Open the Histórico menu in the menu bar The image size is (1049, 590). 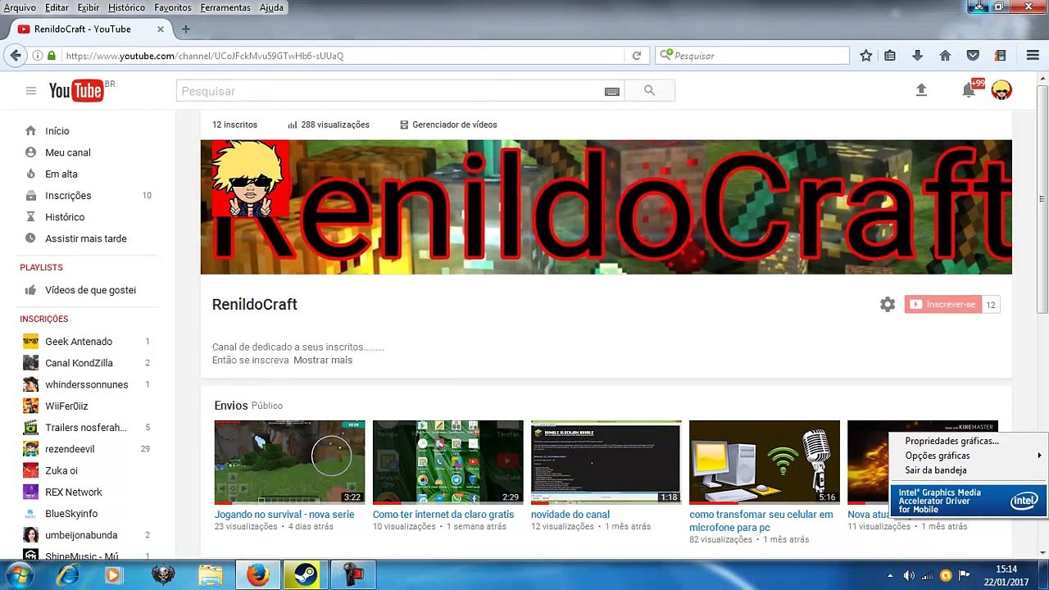click(126, 7)
